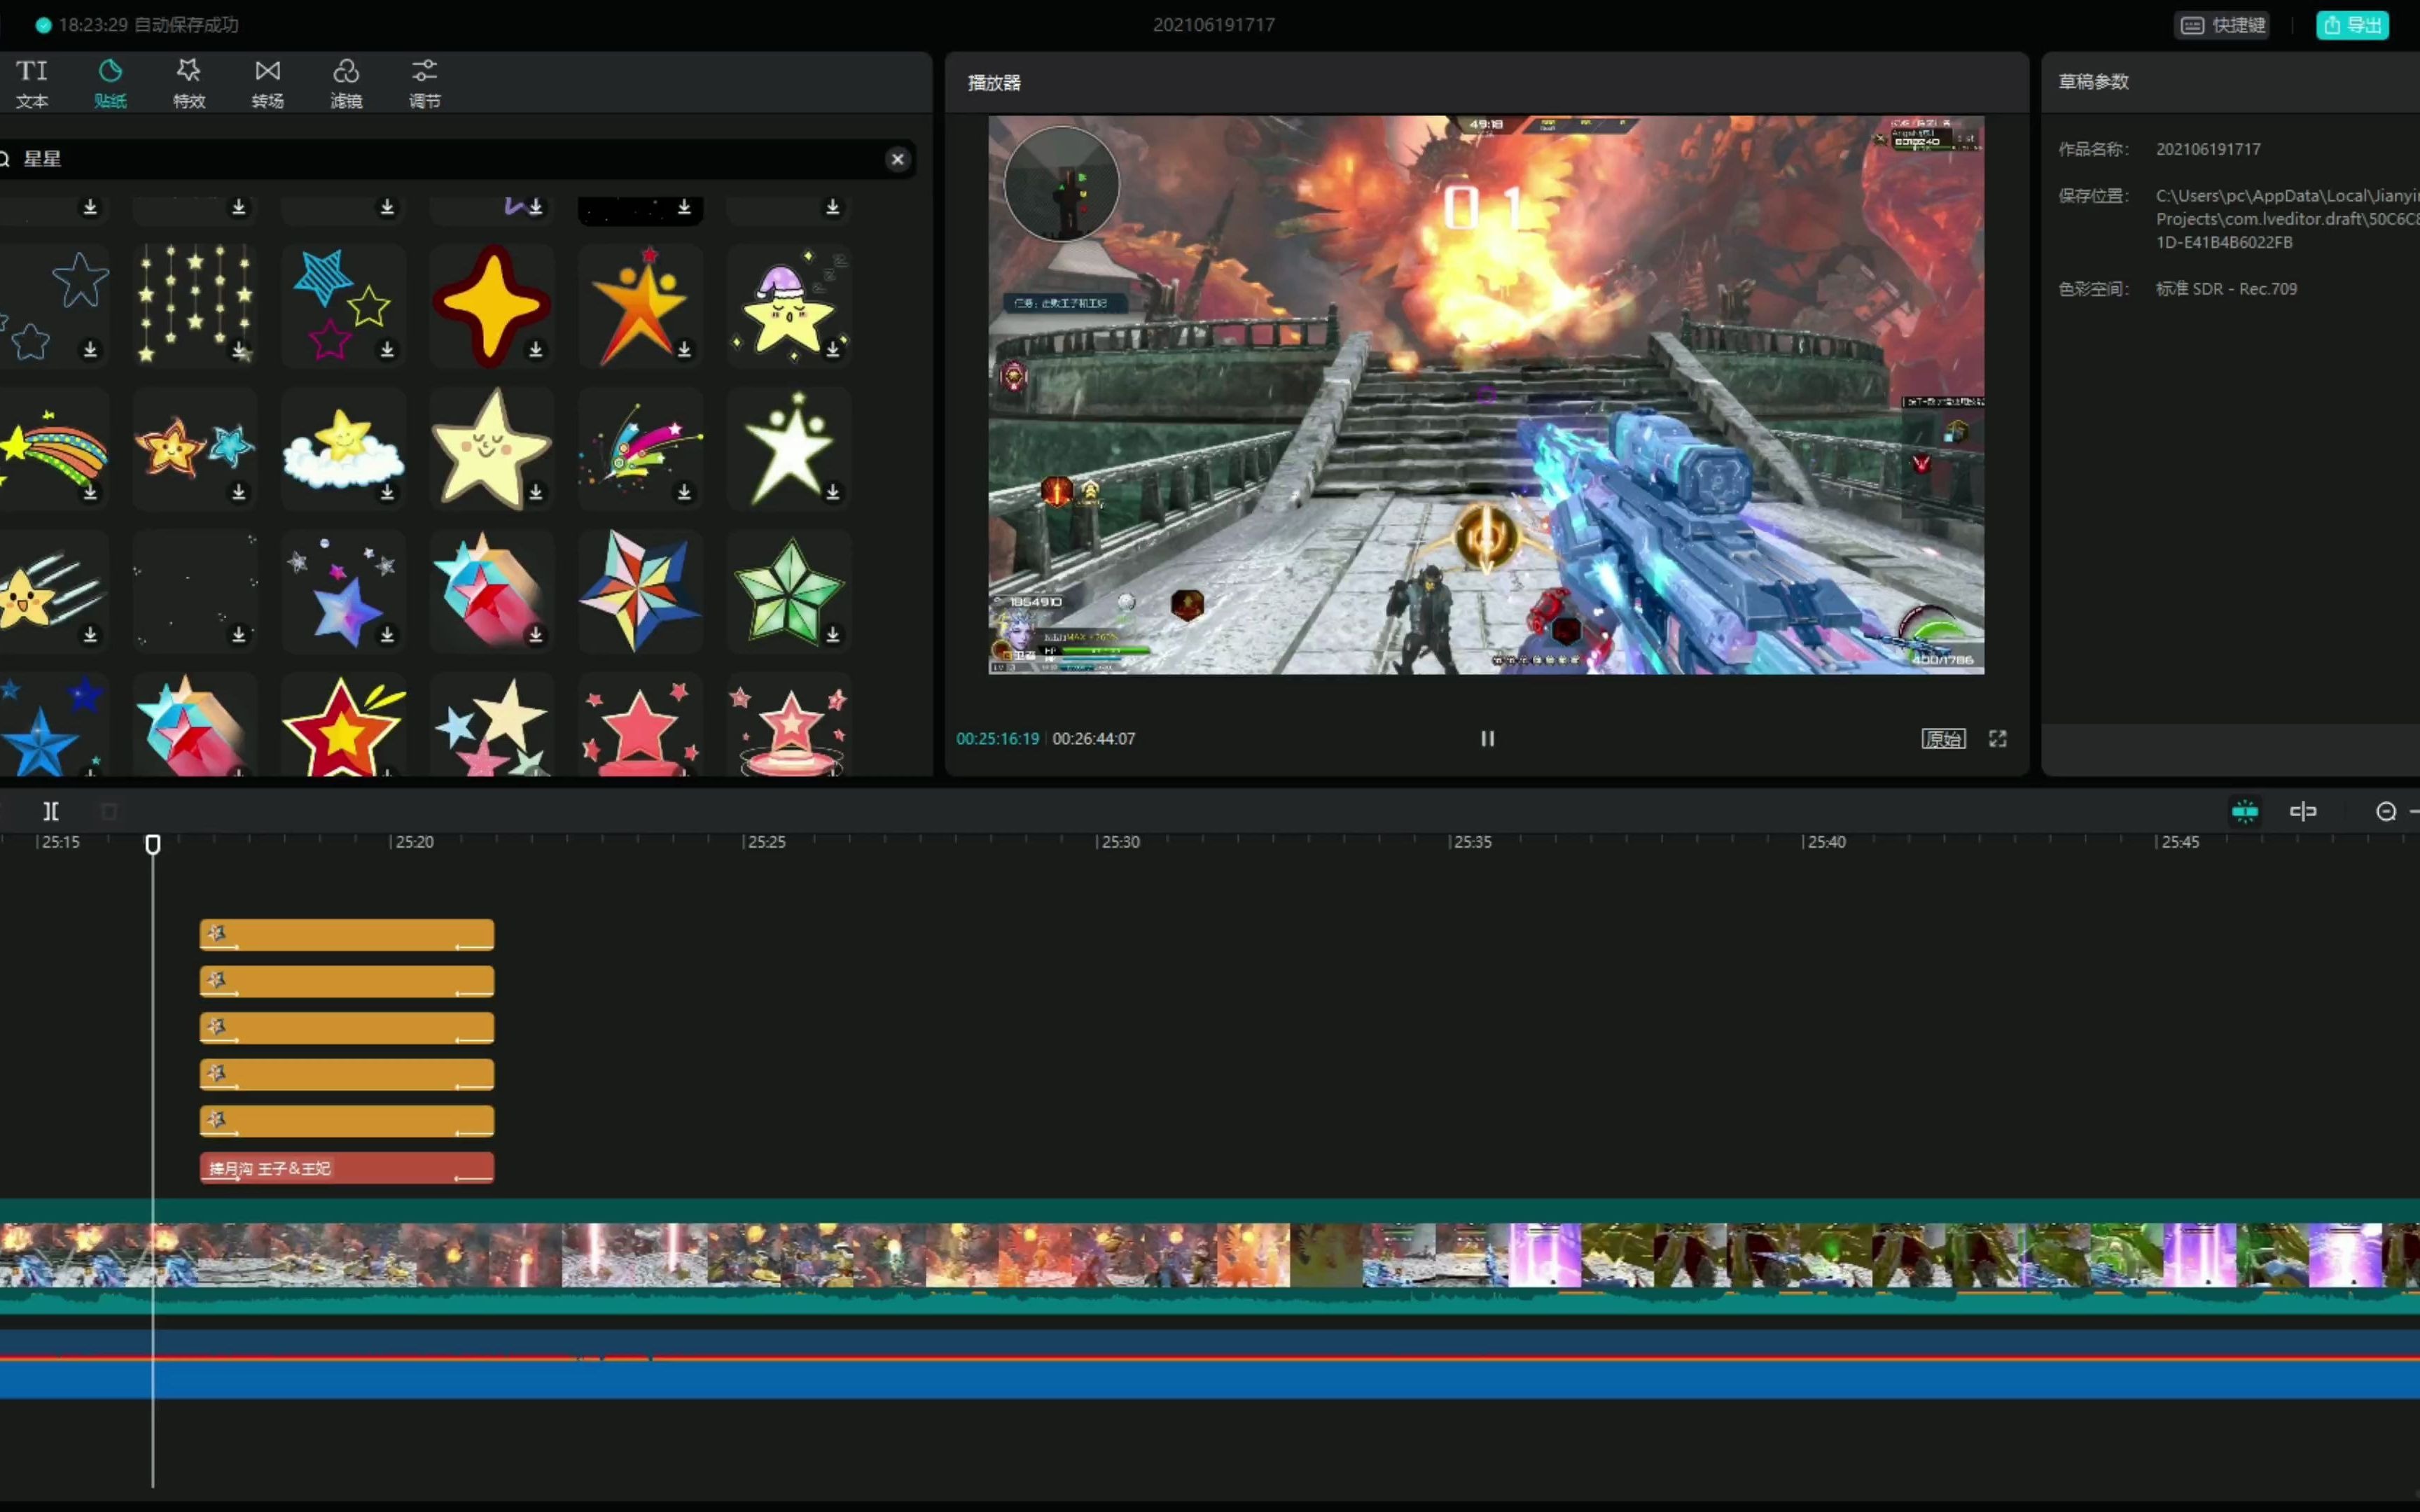Viewport: 2420px width, 1512px height.
Task: Choose the orange dancing star sticker
Action: pyautogui.click(x=640, y=305)
